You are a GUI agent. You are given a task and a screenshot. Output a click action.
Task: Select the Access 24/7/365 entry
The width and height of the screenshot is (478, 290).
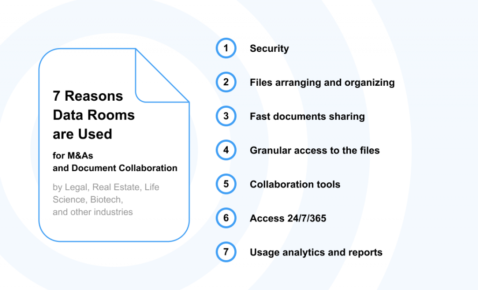pos(288,218)
